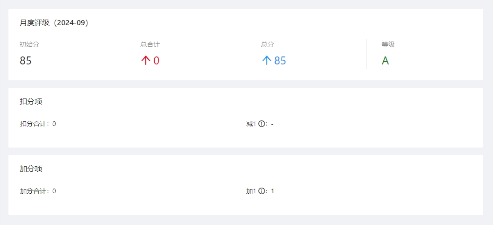This screenshot has height=225, width=493.
Task: Click the 减1 label text
Action: 251,124
